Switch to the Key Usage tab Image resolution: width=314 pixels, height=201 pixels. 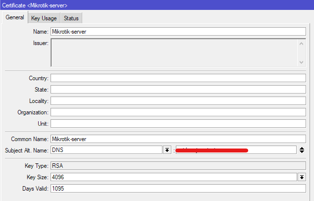pos(44,18)
